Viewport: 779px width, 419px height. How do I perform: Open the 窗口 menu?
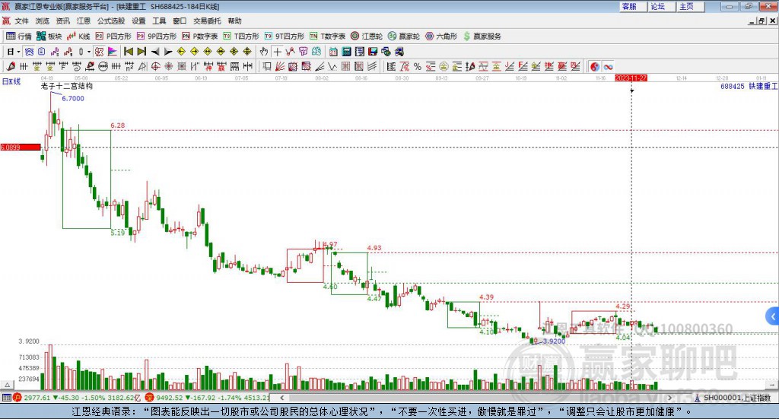(x=180, y=21)
